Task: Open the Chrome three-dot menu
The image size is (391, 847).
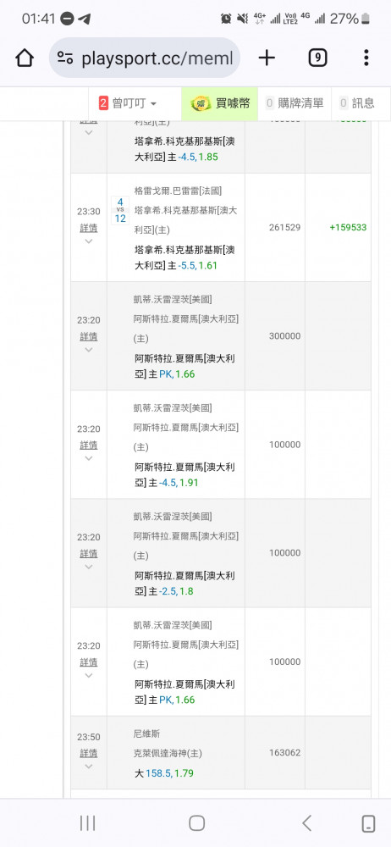Action: (366, 58)
